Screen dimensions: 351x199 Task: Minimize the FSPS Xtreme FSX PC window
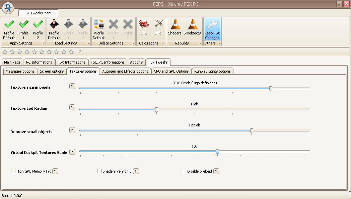tap(339, 4)
